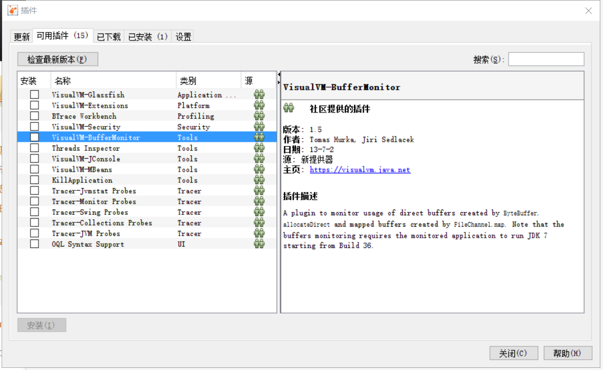Check the VisualVM-Security install checkbox
This screenshot has width=603, height=370.
[x=35, y=127]
